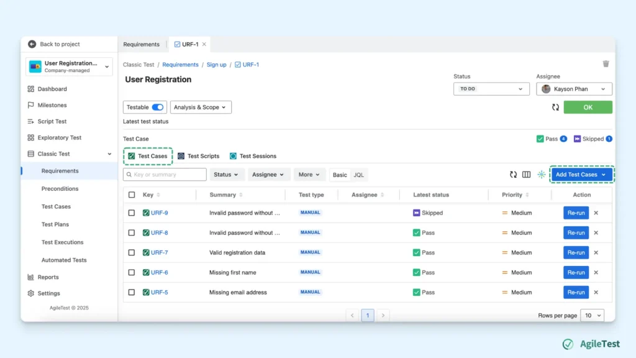Click the AI sparkle icon

tap(542, 175)
